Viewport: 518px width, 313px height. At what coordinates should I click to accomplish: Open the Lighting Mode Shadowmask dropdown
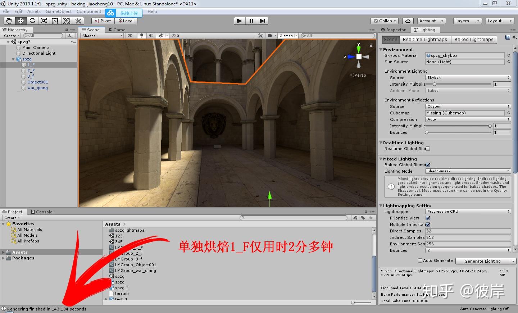pos(468,171)
